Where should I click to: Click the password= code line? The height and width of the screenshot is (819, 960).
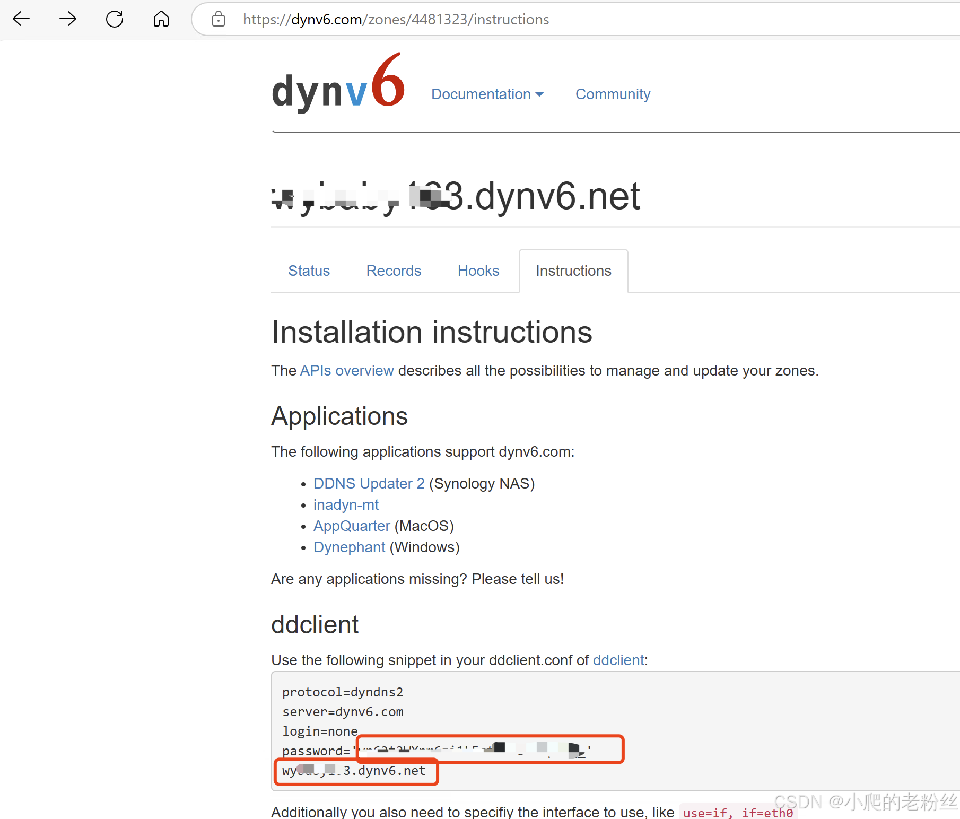coord(437,751)
